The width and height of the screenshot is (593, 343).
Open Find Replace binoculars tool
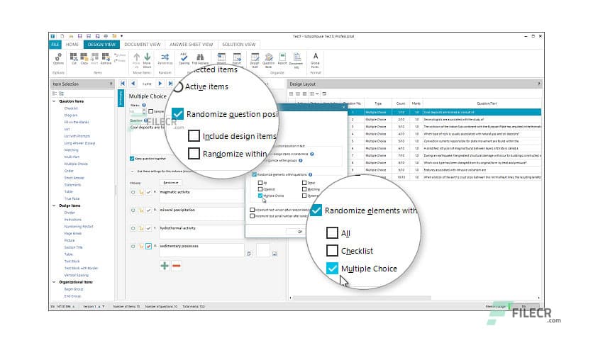[x=200, y=59]
